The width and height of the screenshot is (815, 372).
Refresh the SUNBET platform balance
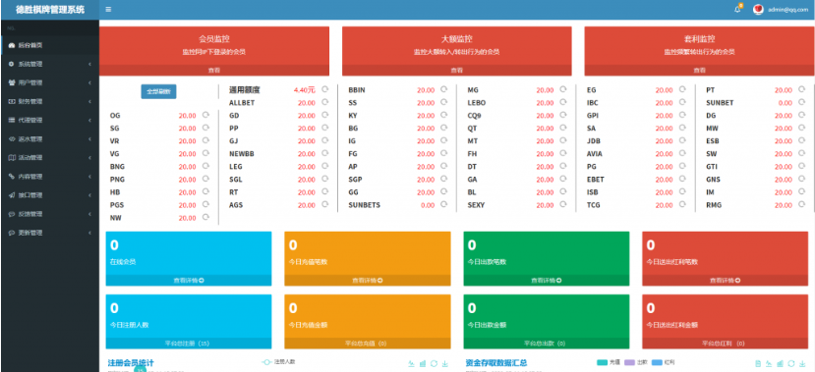(801, 102)
